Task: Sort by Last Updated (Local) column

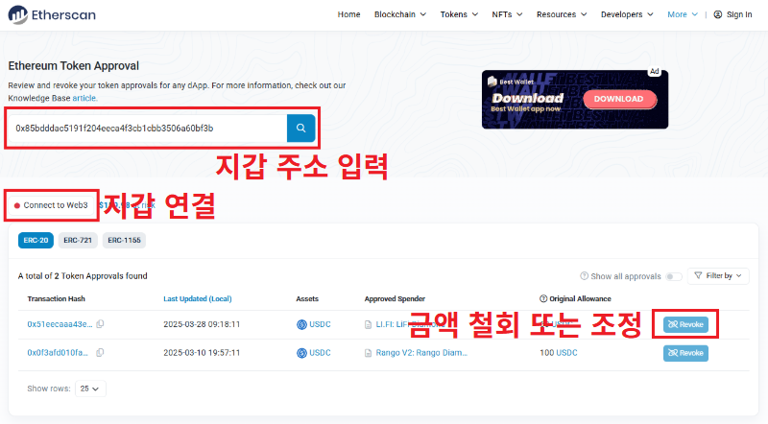Action: [x=198, y=298]
